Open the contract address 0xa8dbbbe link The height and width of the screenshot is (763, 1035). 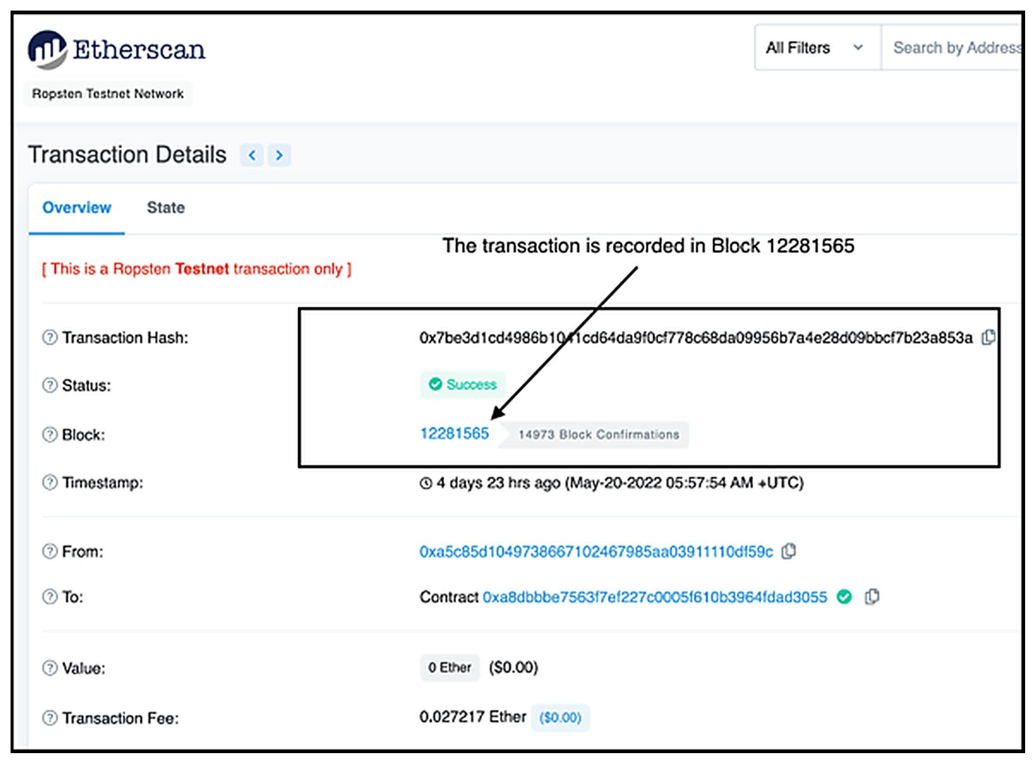click(655, 597)
